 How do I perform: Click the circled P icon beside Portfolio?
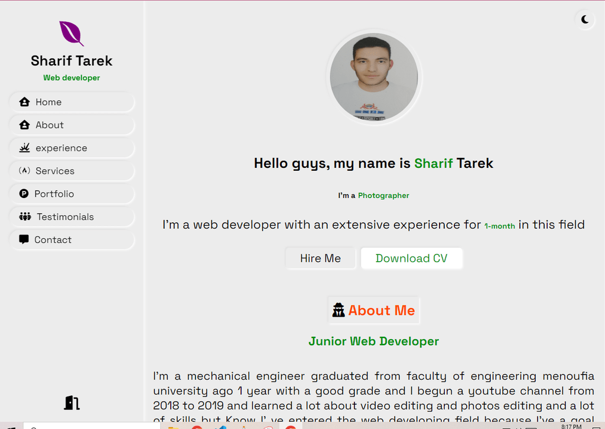(24, 194)
